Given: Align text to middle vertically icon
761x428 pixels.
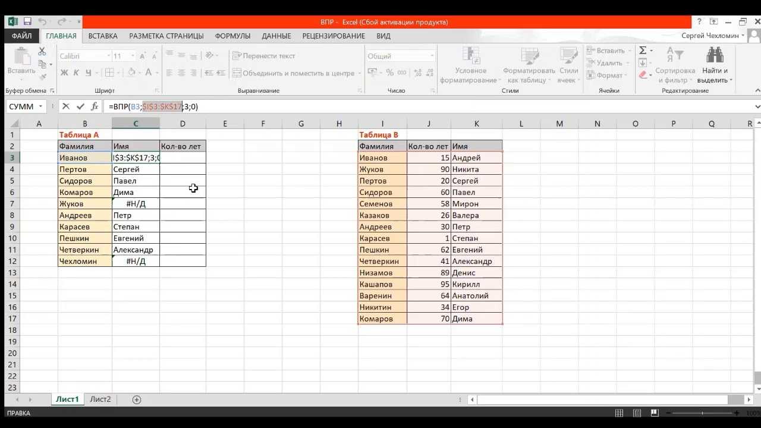Looking at the screenshot, I should [x=183, y=55].
